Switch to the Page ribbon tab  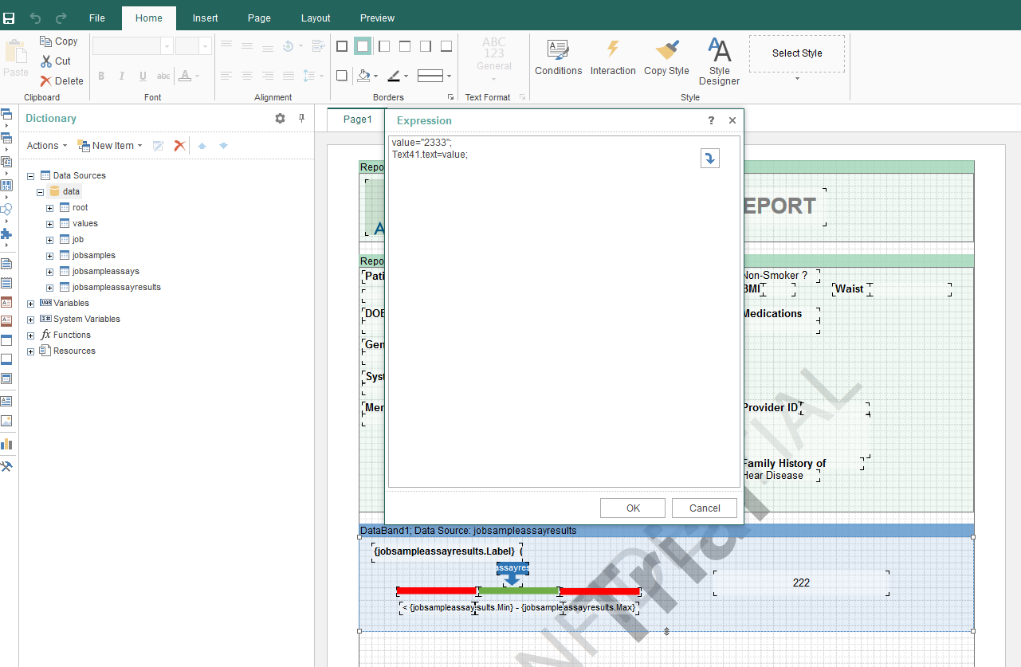click(259, 18)
